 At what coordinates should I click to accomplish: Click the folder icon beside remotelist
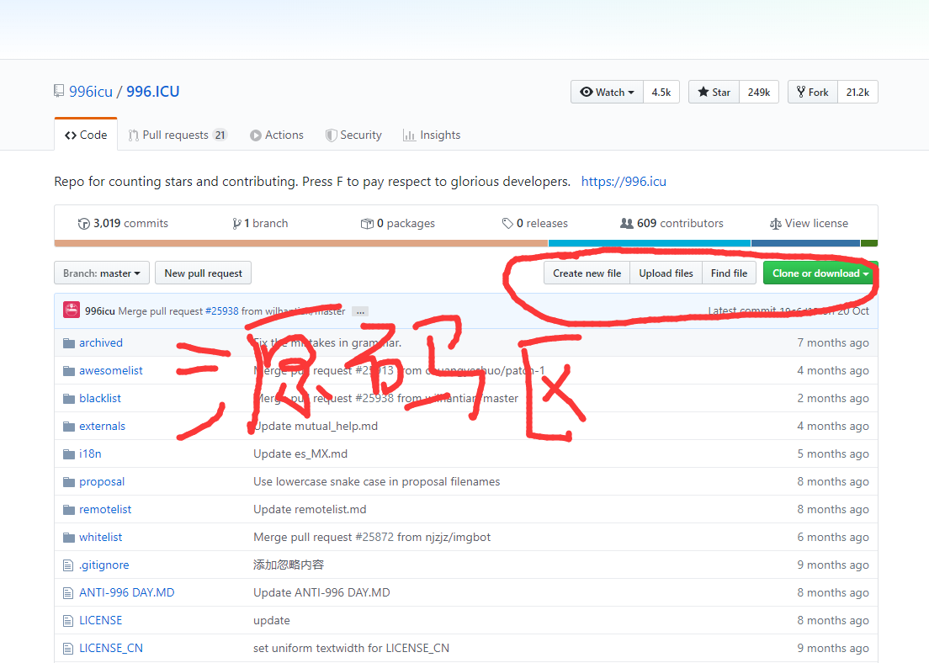pyautogui.click(x=69, y=510)
